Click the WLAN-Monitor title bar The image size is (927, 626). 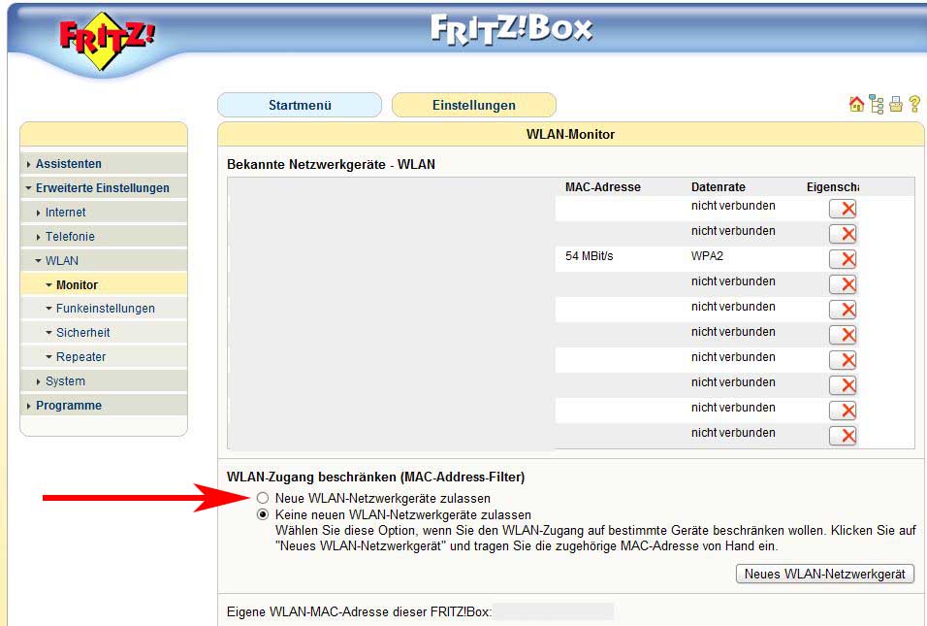570,134
